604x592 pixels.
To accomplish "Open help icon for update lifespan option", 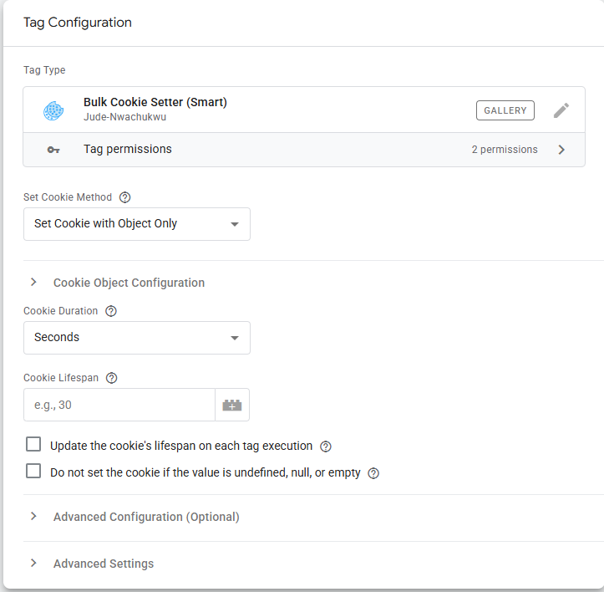I will tap(326, 447).
